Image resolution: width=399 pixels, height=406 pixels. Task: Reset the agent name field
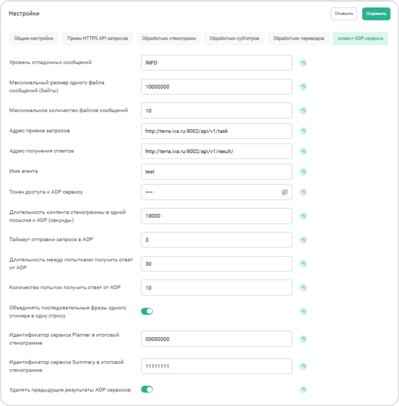pos(303,172)
